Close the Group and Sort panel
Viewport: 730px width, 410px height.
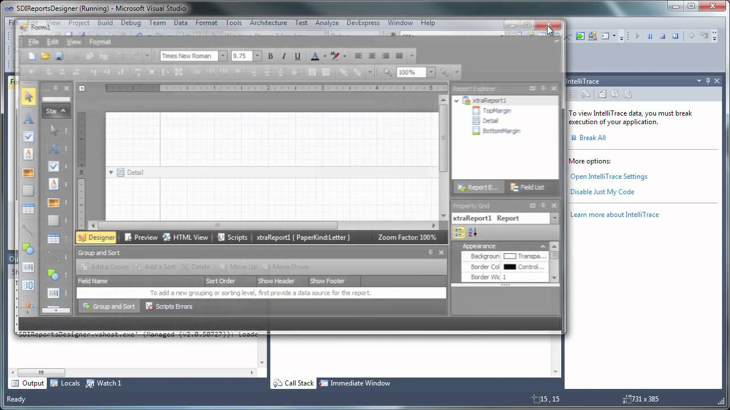(x=441, y=252)
